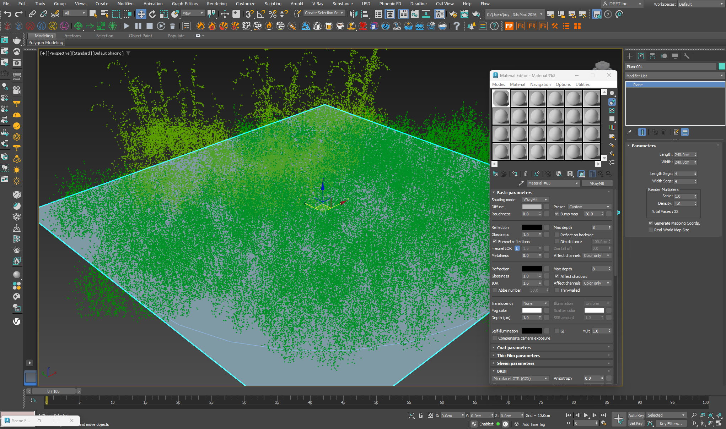Screen dimensions: 726x429
Task: Disable Generate Mapping Coords checkbox
Action: click(x=651, y=223)
